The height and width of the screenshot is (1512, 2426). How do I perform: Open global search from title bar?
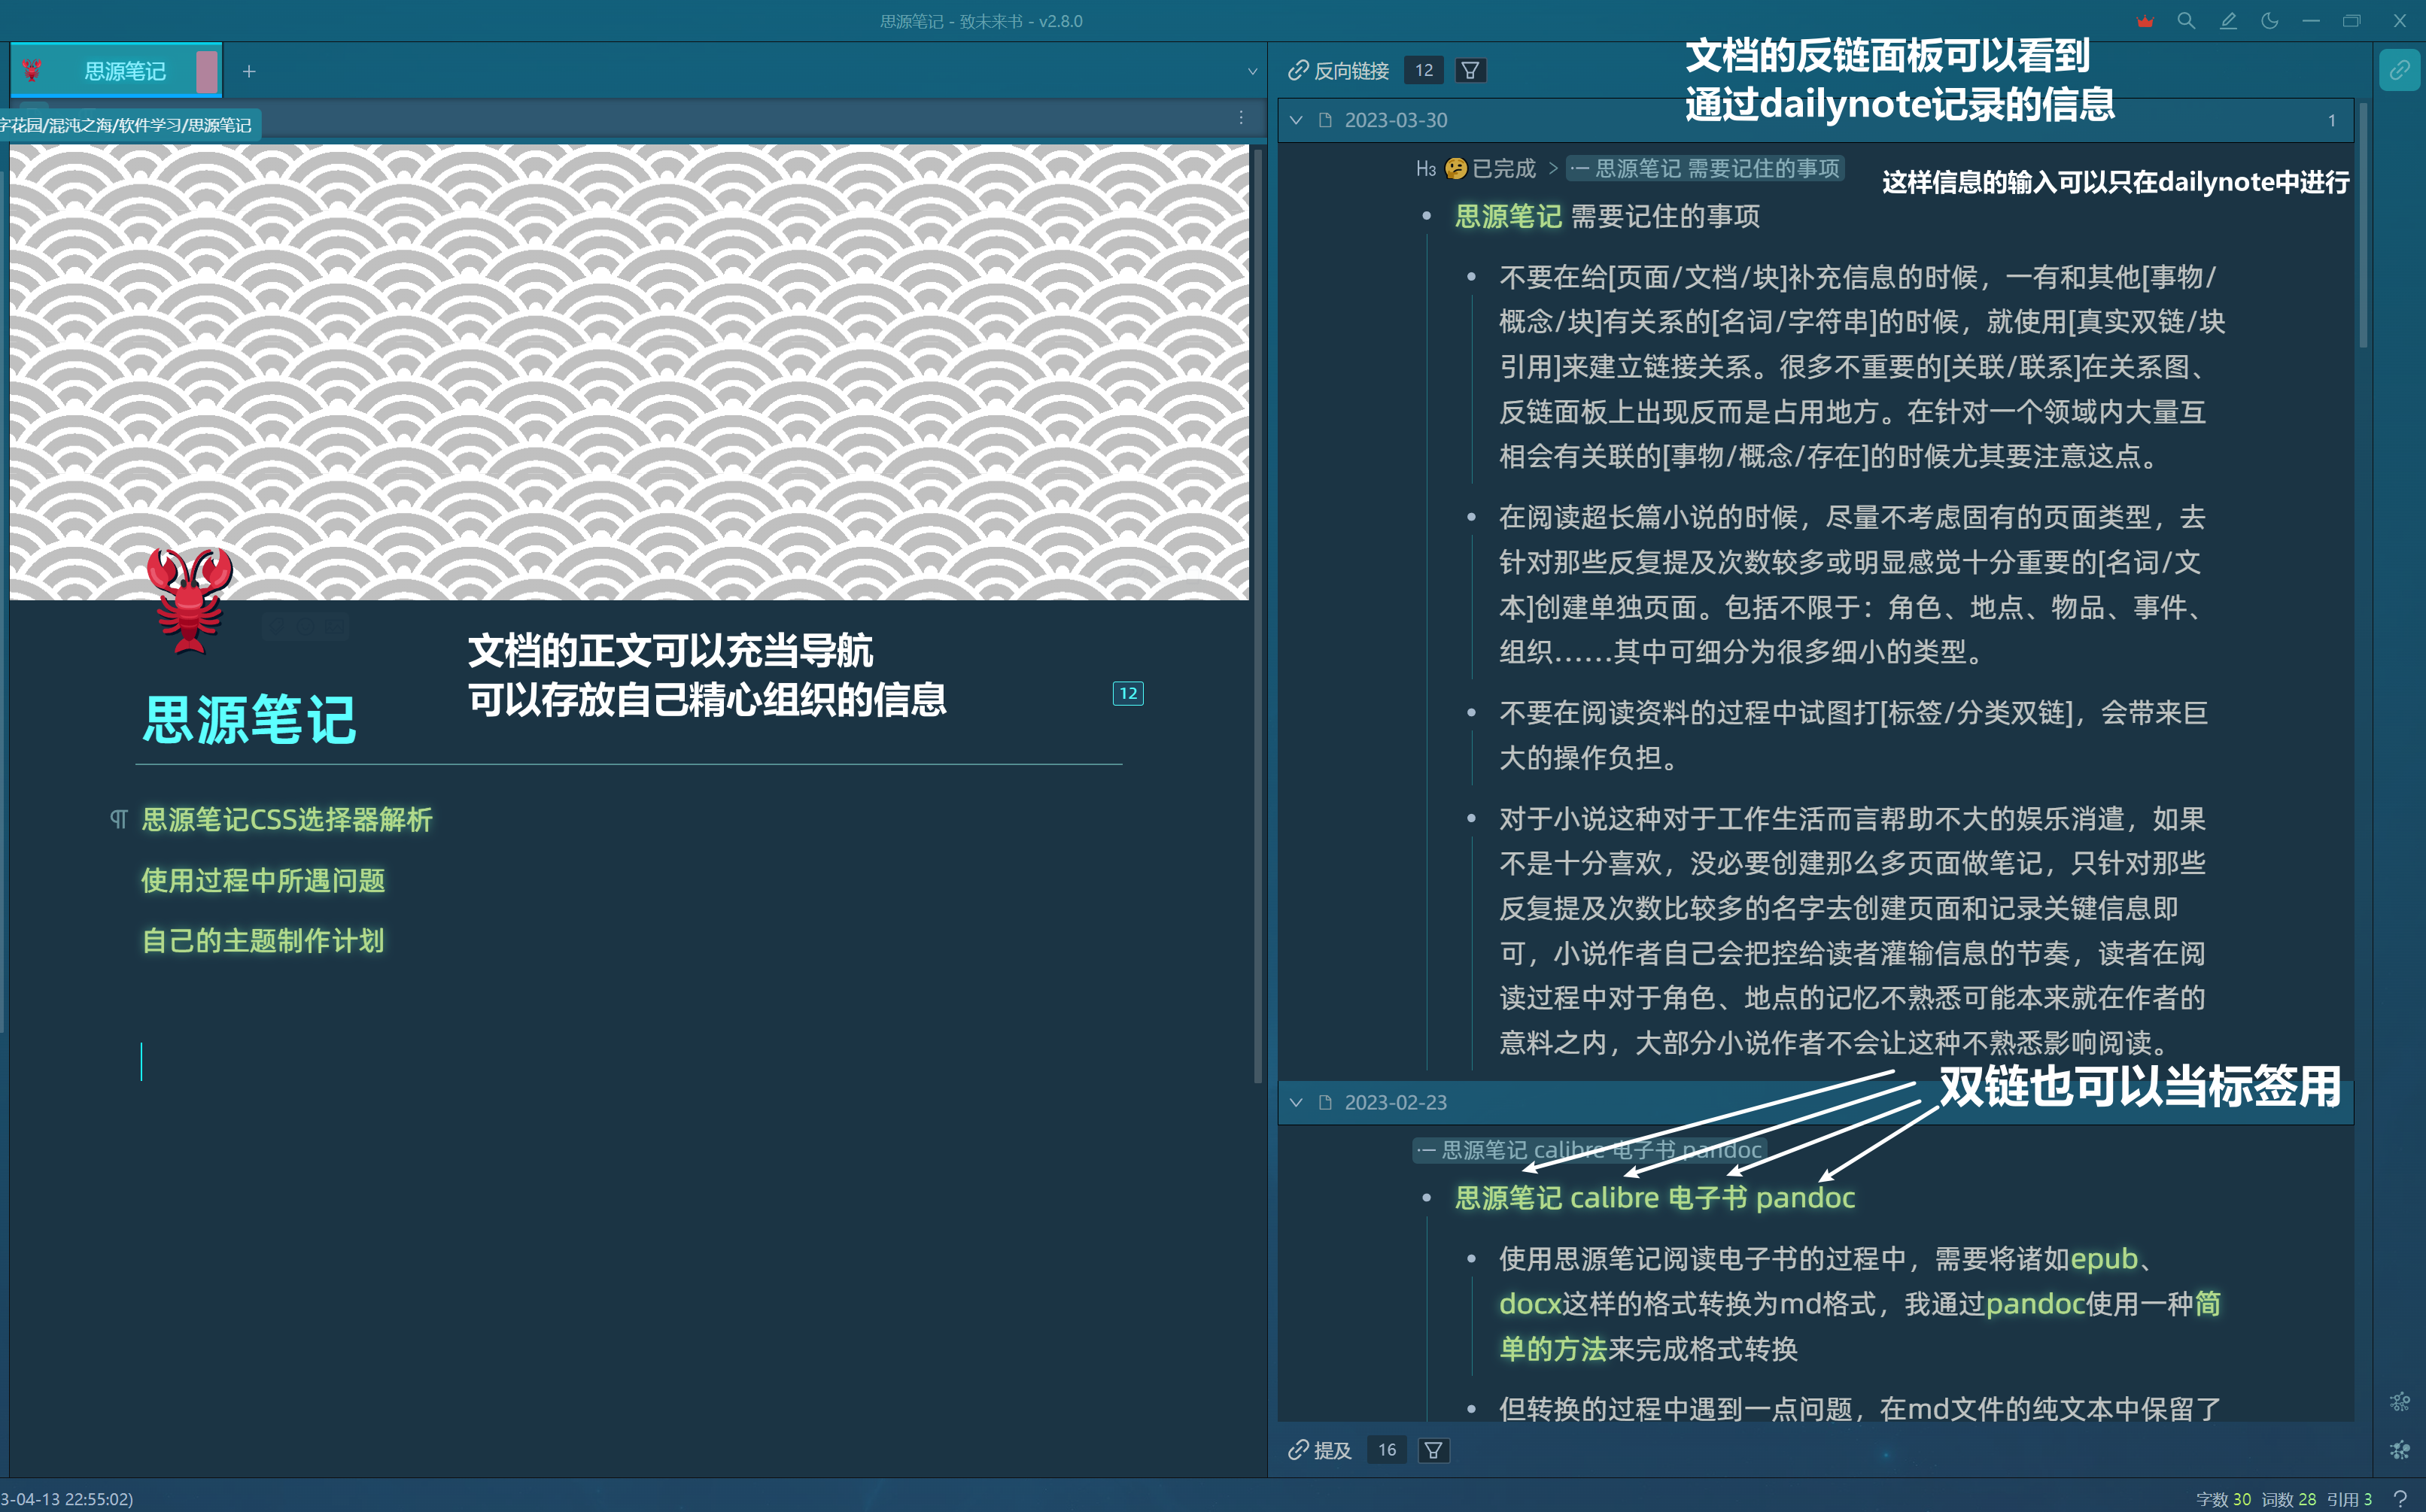coord(2186,21)
